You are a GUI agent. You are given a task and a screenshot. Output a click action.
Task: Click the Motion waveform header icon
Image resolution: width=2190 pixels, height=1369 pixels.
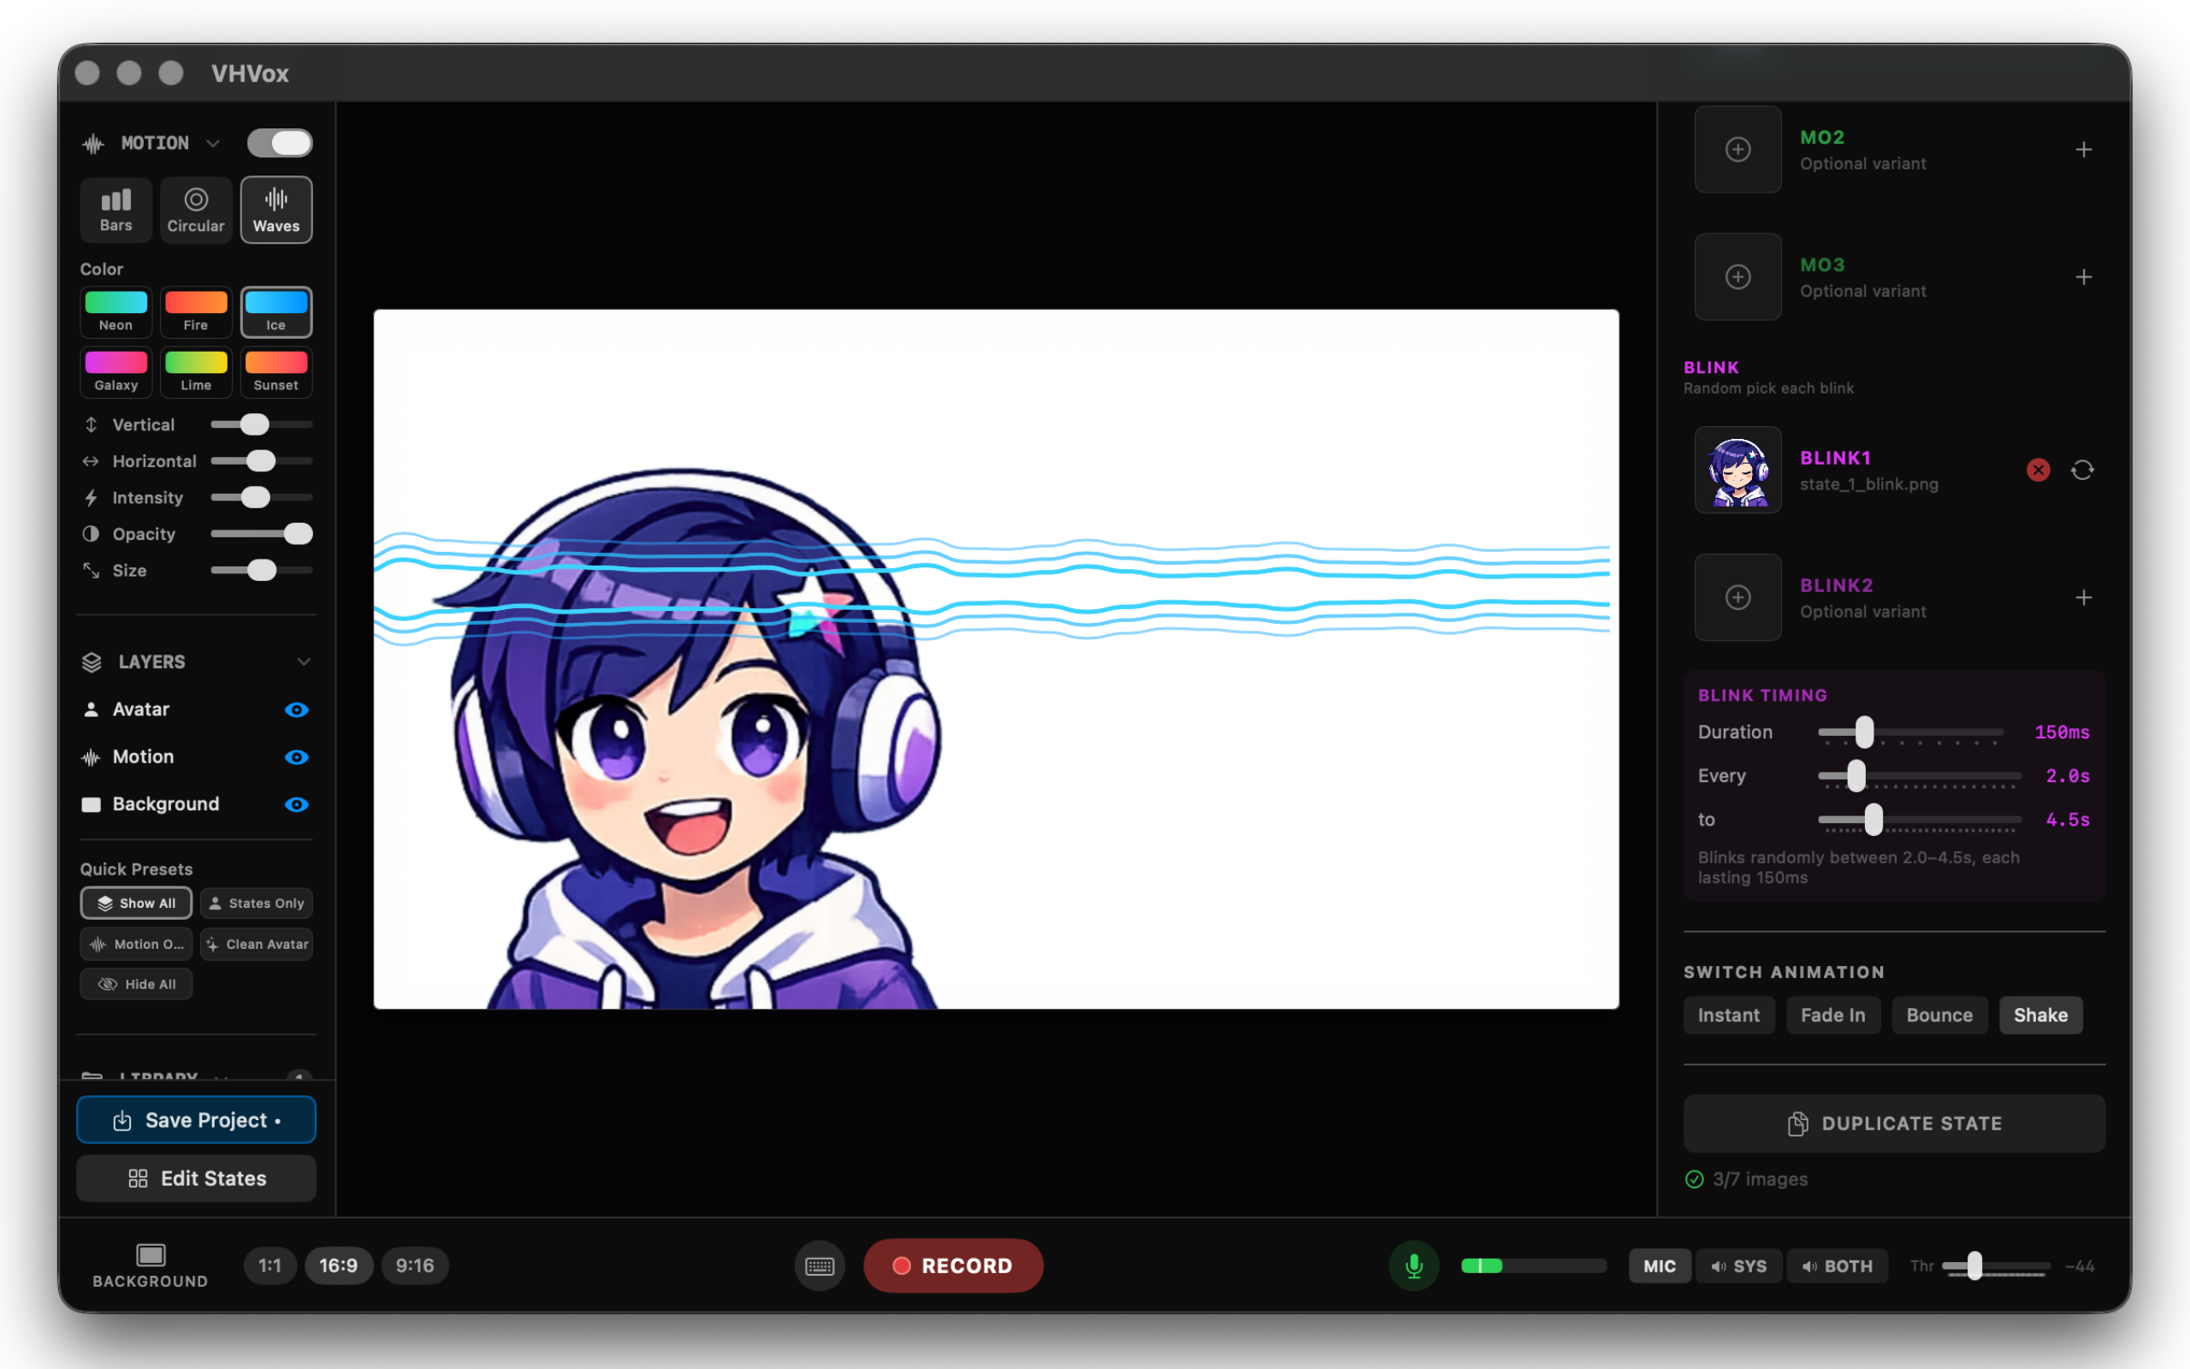tap(93, 143)
